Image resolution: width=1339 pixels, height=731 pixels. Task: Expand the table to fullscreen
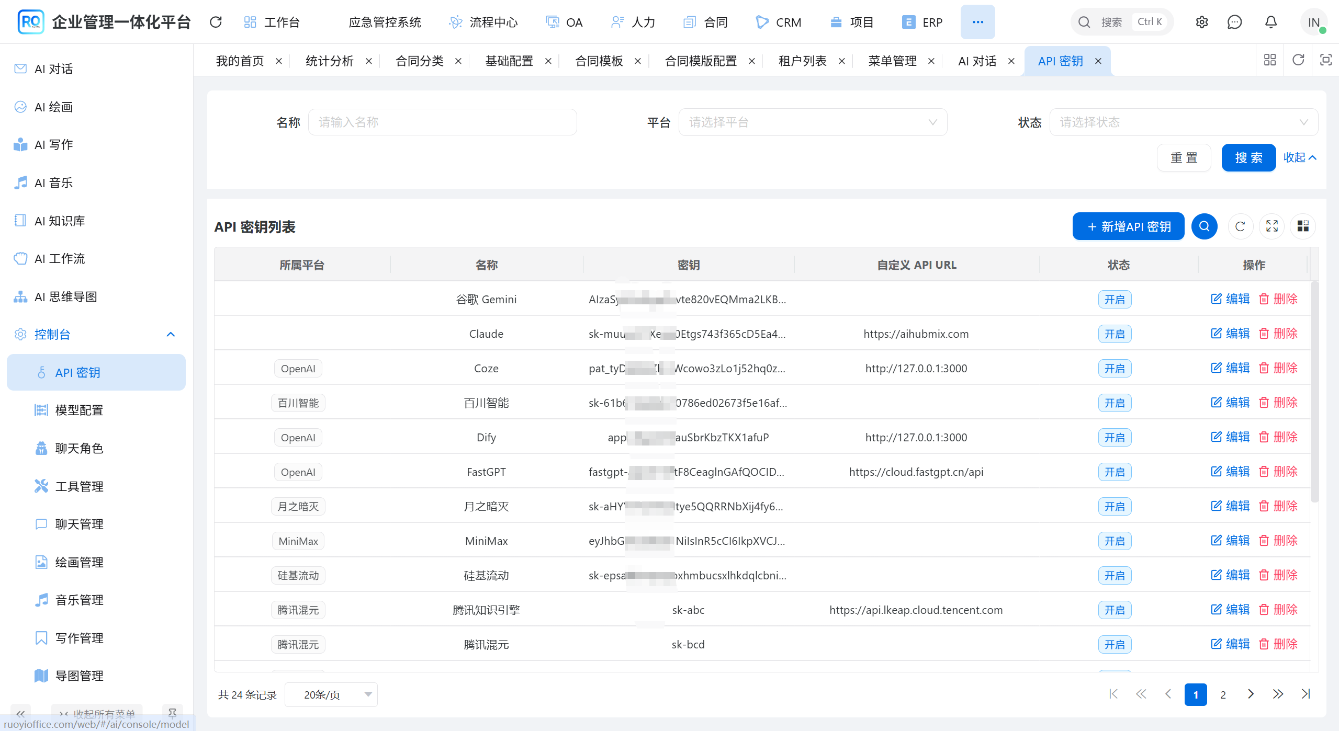pyautogui.click(x=1272, y=226)
